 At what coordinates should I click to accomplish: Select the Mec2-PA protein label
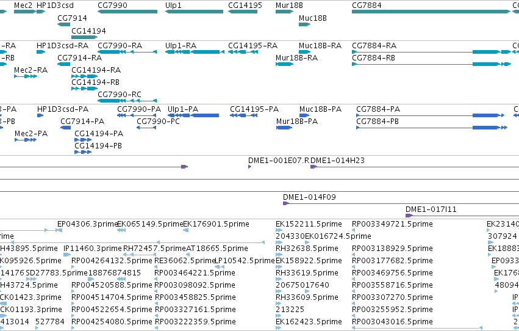point(31,134)
